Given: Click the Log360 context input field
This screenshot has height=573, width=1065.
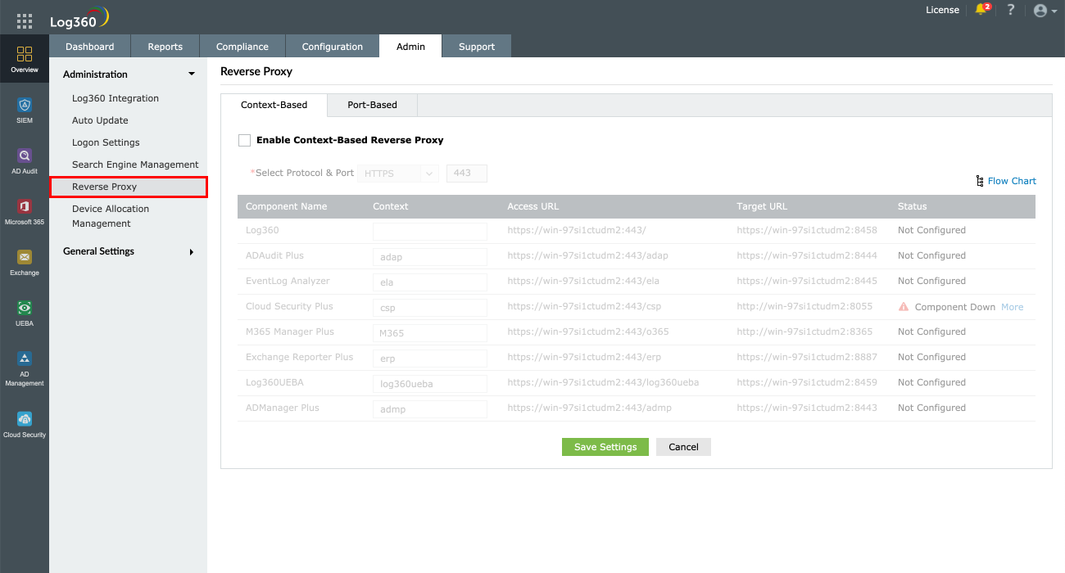Looking at the screenshot, I should pos(430,231).
